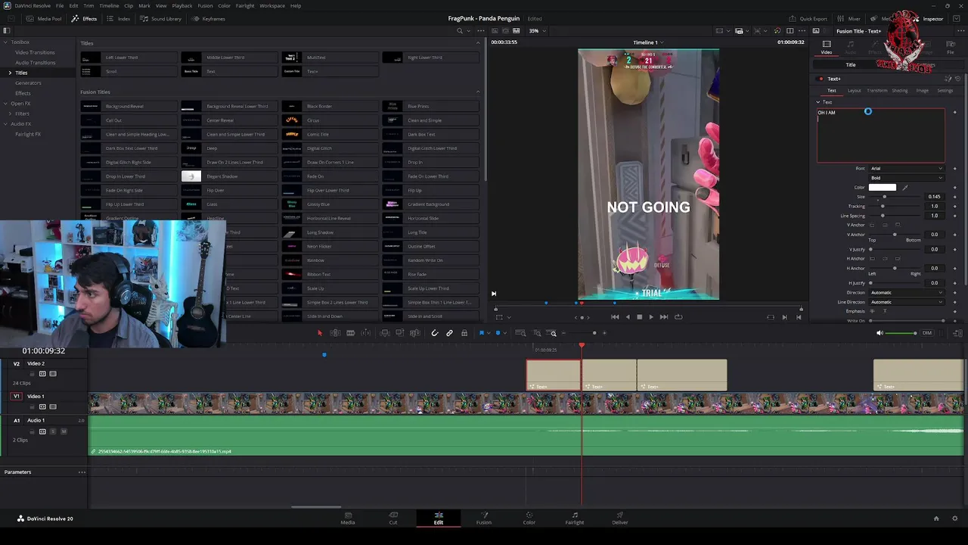Image resolution: width=968 pixels, height=545 pixels.
Task: Jump to the last frame button
Action: coord(664,317)
